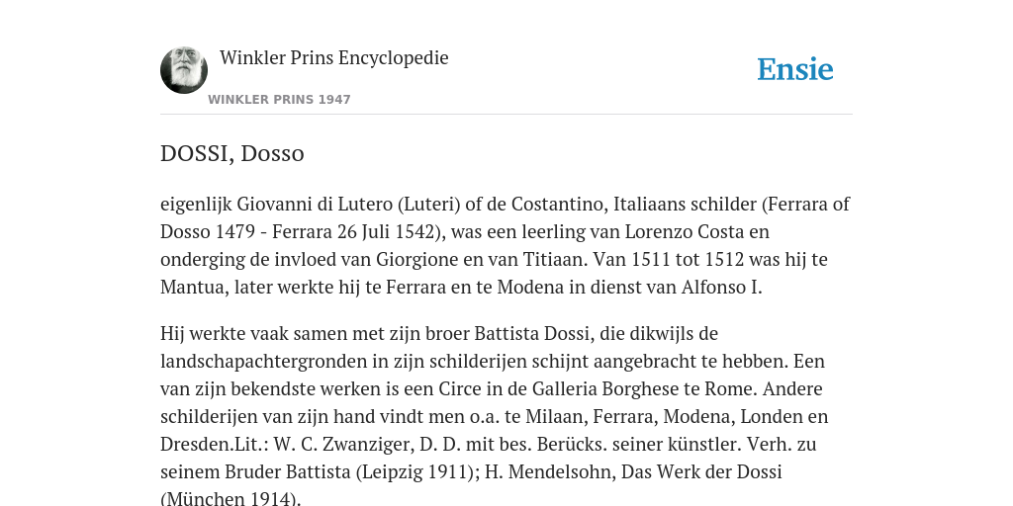The height and width of the screenshot is (506, 1013).
Task: Click the bearded man avatar portrait
Action: pyautogui.click(x=184, y=70)
